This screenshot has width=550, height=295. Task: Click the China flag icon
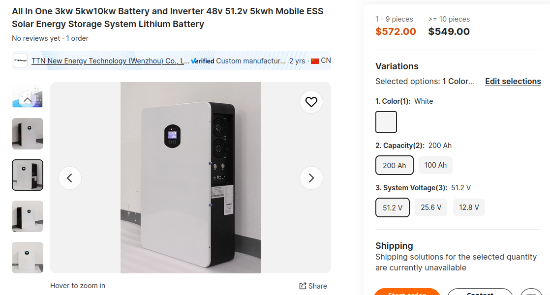tap(315, 61)
